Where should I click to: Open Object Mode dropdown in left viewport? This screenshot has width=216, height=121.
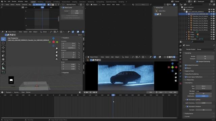pyautogui.click(x=11, y=32)
